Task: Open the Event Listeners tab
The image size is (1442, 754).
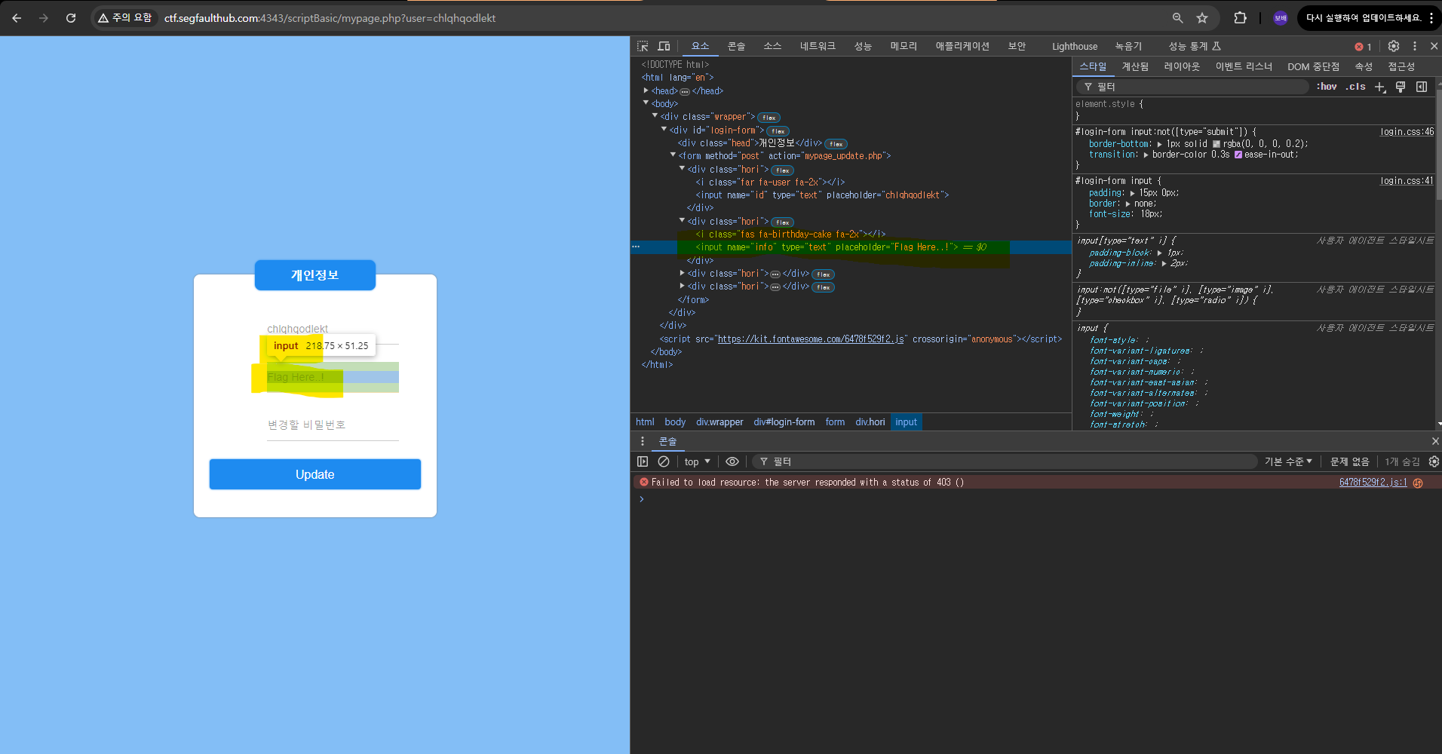Action: point(1244,66)
